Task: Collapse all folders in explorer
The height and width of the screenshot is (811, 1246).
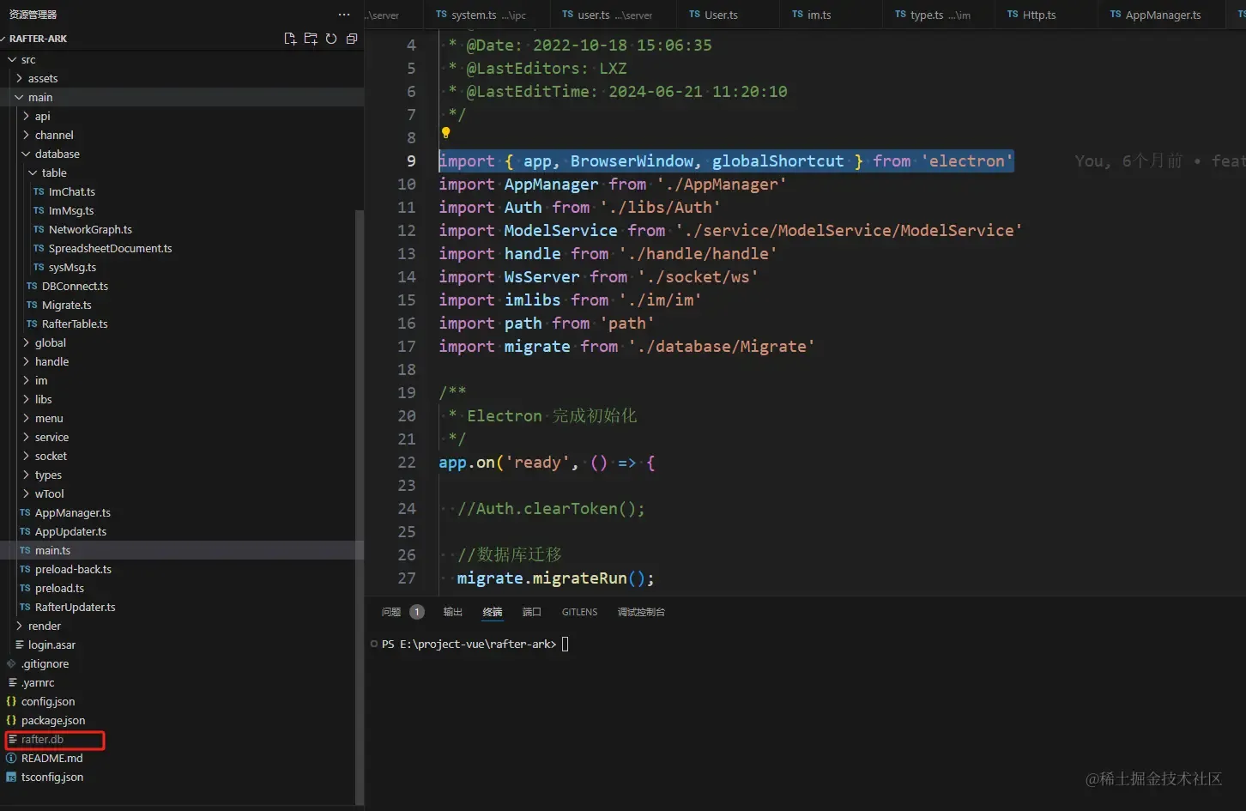Action: point(352,39)
